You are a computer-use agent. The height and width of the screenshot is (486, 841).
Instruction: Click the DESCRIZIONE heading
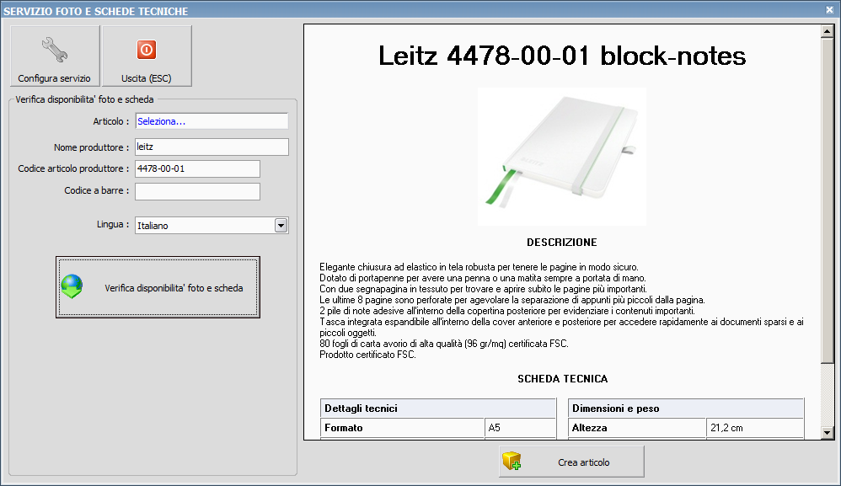[x=561, y=243]
